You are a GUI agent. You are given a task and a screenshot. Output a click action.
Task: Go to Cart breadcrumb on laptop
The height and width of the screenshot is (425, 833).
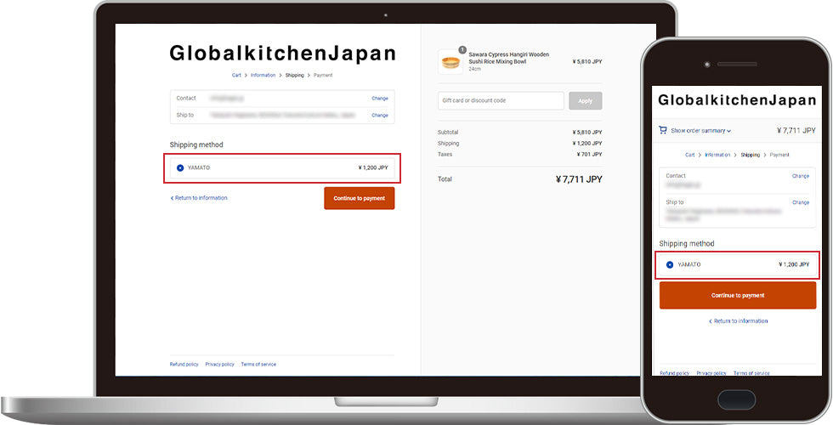point(236,76)
